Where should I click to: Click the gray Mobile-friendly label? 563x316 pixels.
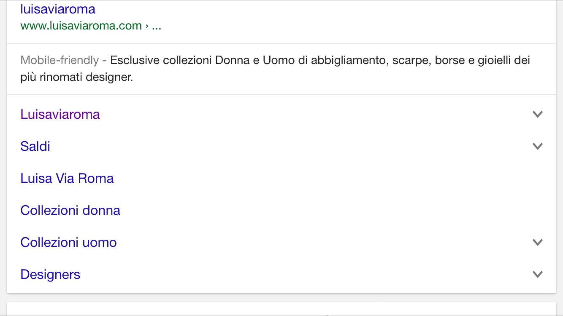tap(59, 60)
